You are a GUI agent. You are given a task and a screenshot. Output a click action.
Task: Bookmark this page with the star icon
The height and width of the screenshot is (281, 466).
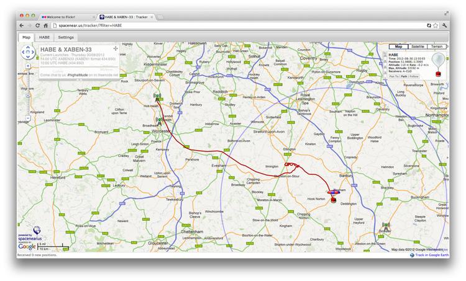(x=437, y=25)
